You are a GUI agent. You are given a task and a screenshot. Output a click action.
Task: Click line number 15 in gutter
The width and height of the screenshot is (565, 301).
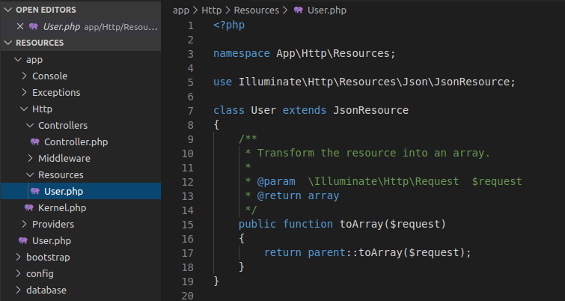pyautogui.click(x=187, y=224)
